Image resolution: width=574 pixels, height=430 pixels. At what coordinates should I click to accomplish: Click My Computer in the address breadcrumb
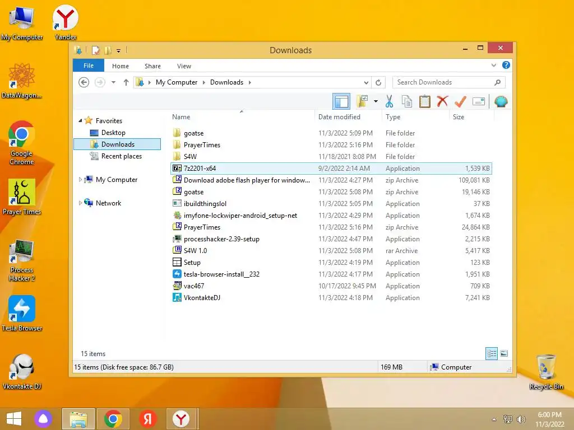[x=177, y=82]
